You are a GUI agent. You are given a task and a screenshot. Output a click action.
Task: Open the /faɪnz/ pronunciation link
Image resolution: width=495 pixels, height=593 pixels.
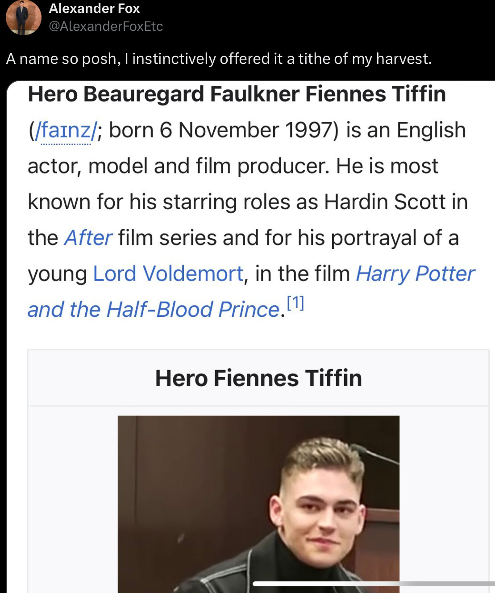click(66, 130)
